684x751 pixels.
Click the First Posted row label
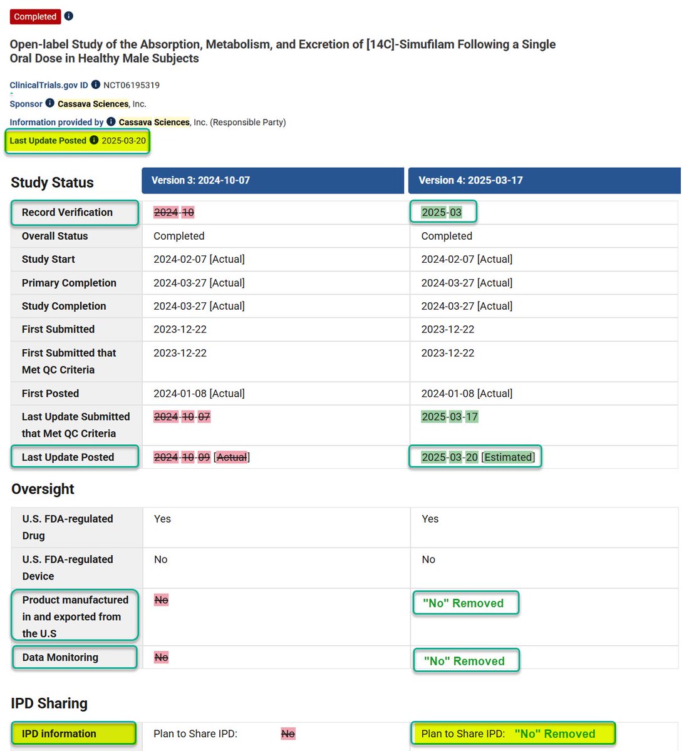point(50,394)
